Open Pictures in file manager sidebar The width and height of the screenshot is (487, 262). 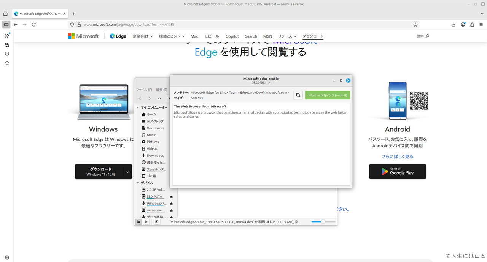150,142
